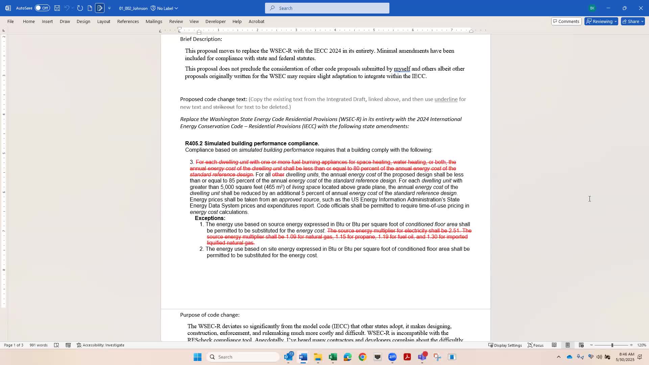Open File Explorer from the taskbar
The image size is (649, 365).
318,357
